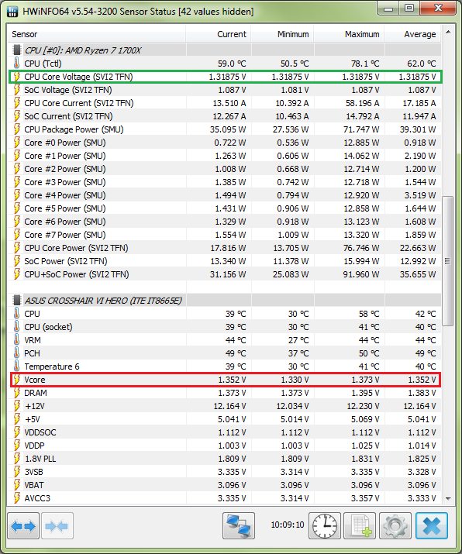Select the VDDP row
The image size is (462, 554).
click(225, 446)
